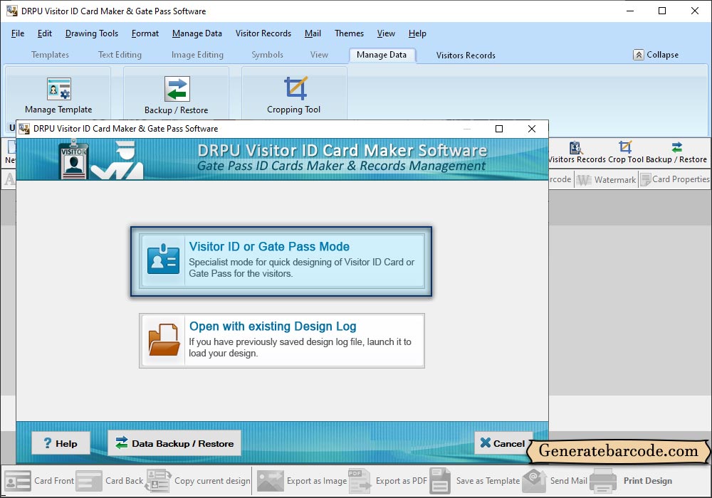The height and width of the screenshot is (498, 712).
Task: Click the Backup / Restore ribbon icon
Action: click(177, 89)
